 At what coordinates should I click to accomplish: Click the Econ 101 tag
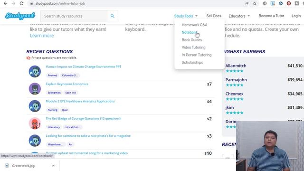[x=71, y=93]
